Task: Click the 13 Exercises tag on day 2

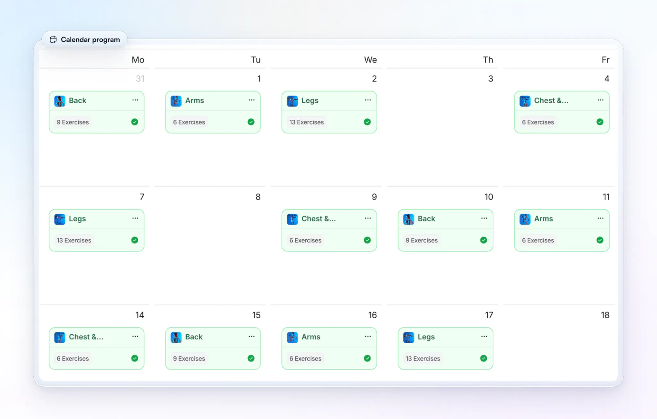Action: point(306,122)
